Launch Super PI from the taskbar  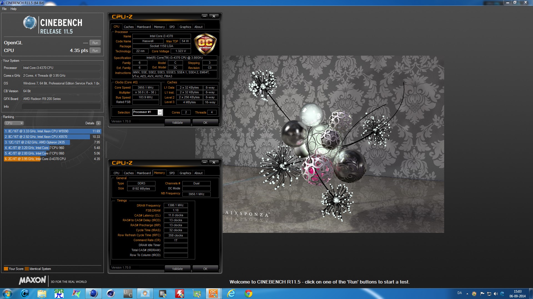click(x=59, y=293)
